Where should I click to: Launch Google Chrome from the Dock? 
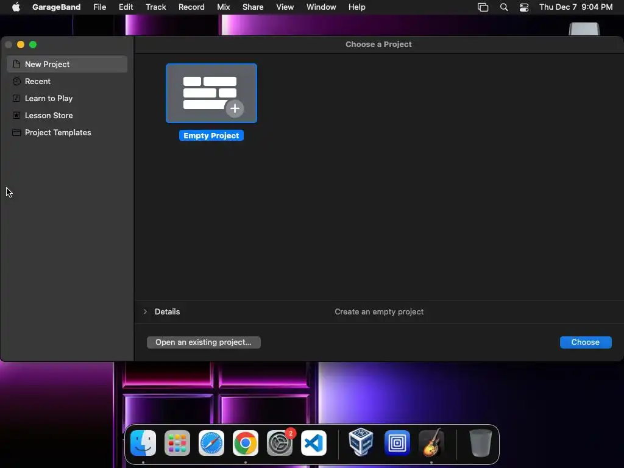(x=246, y=443)
